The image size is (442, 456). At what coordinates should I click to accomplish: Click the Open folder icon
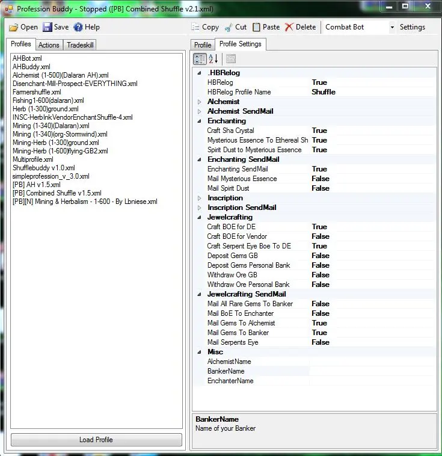tap(14, 27)
